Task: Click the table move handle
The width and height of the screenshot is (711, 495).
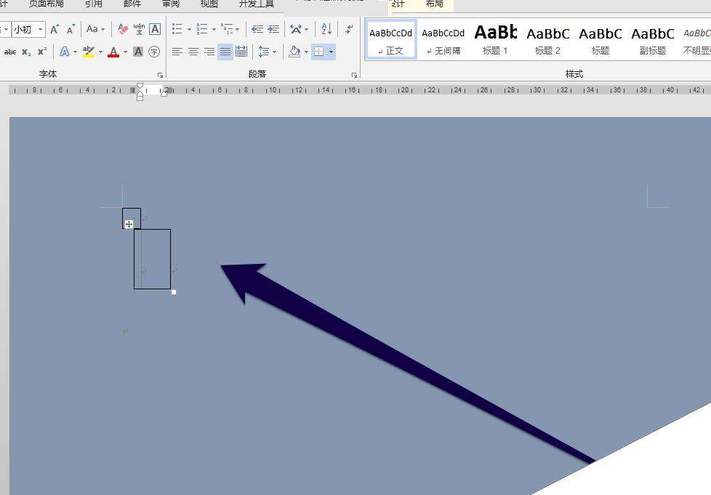Action: tap(129, 224)
